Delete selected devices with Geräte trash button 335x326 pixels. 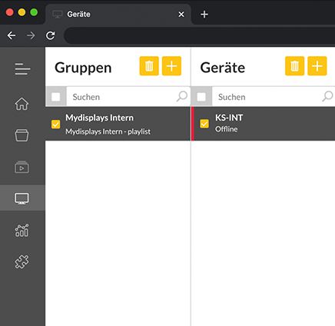point(294,66)
